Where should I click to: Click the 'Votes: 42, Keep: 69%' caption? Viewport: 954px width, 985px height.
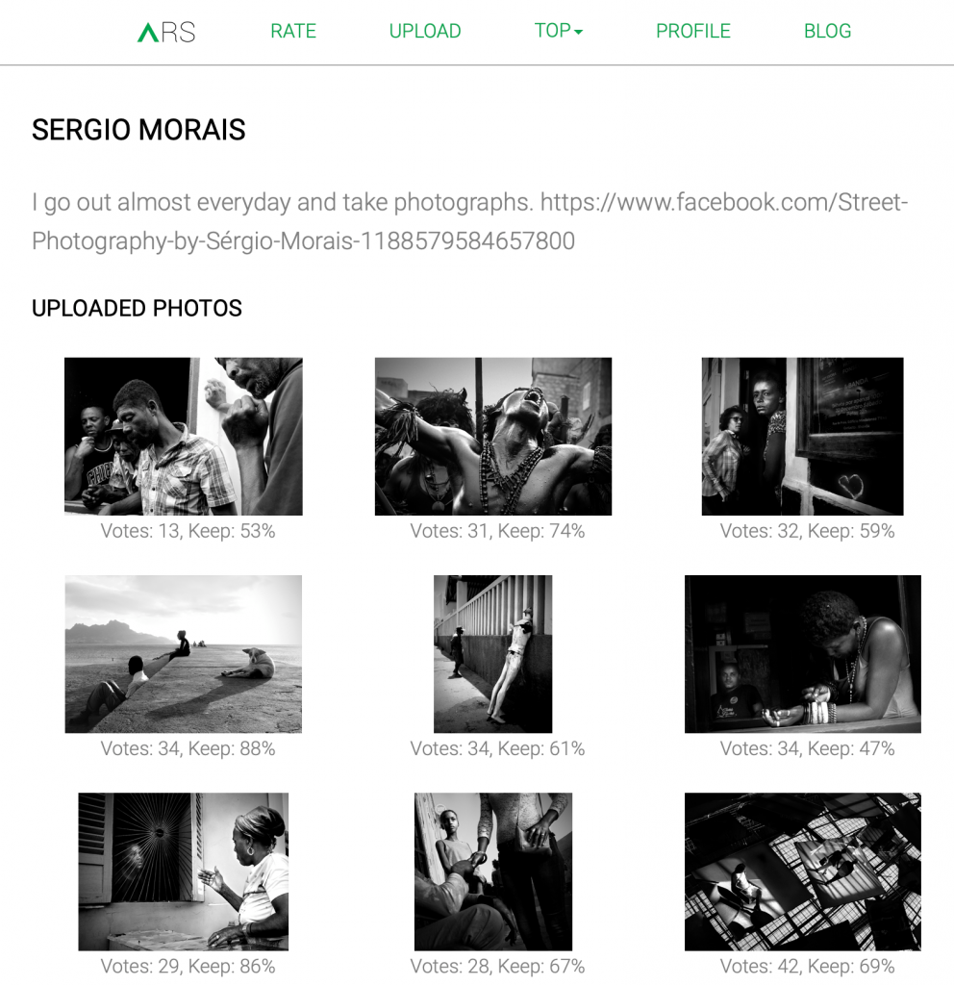click(807, 966)
